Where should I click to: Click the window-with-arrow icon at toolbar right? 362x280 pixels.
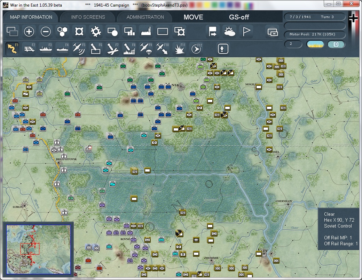click(x=273, y=32)
